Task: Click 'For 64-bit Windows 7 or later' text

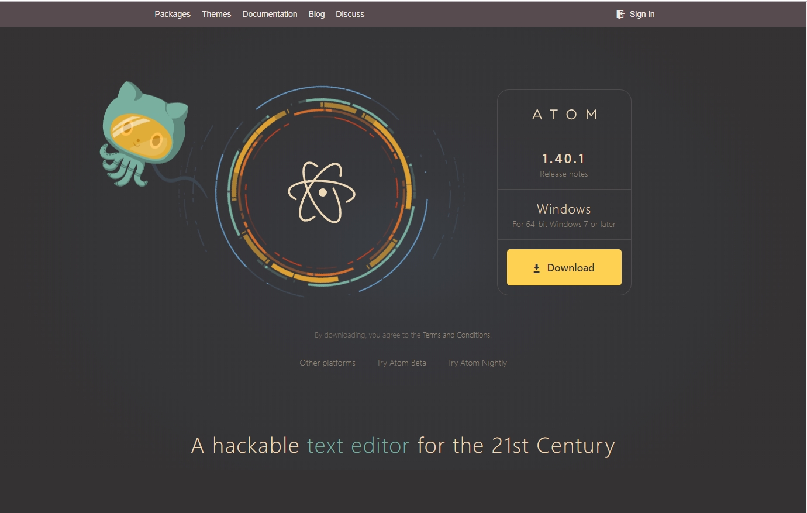Action: (564, 224)
